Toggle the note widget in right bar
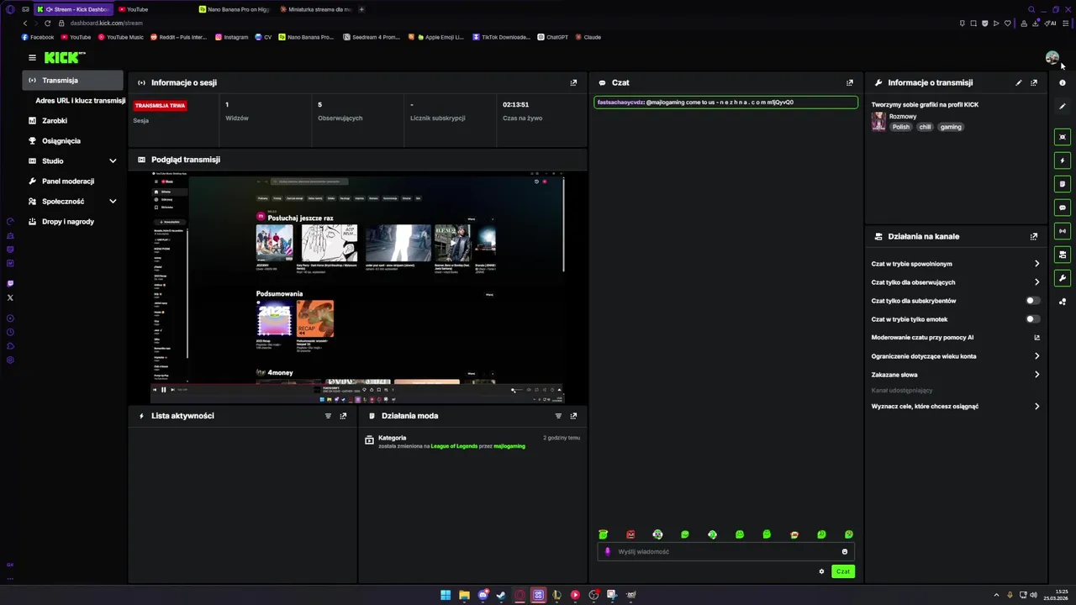 click(x=1063, y=184)
